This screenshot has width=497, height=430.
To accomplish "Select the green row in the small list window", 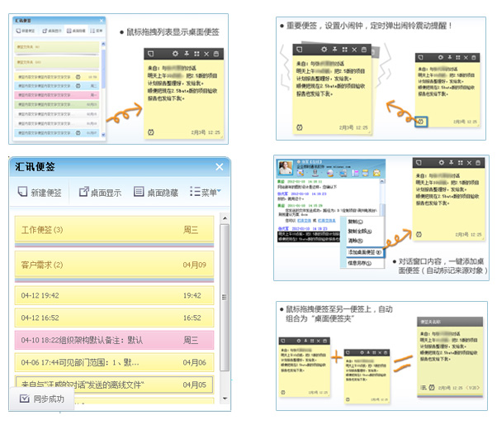I will pyautogui.click(x=57, y=104).
